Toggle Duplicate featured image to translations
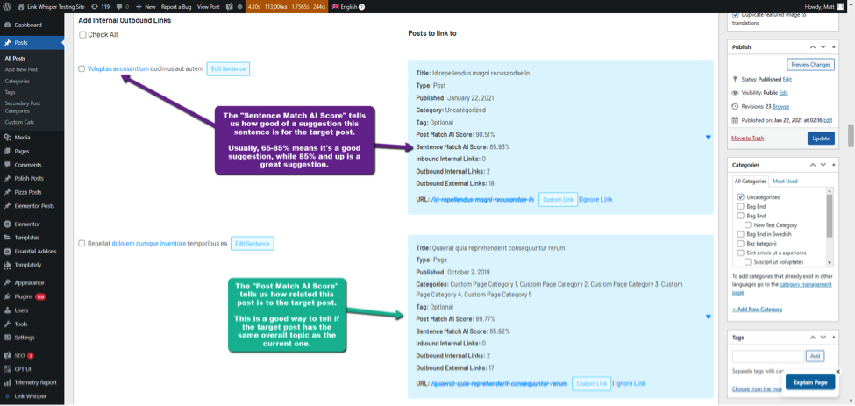 (736, 15)
